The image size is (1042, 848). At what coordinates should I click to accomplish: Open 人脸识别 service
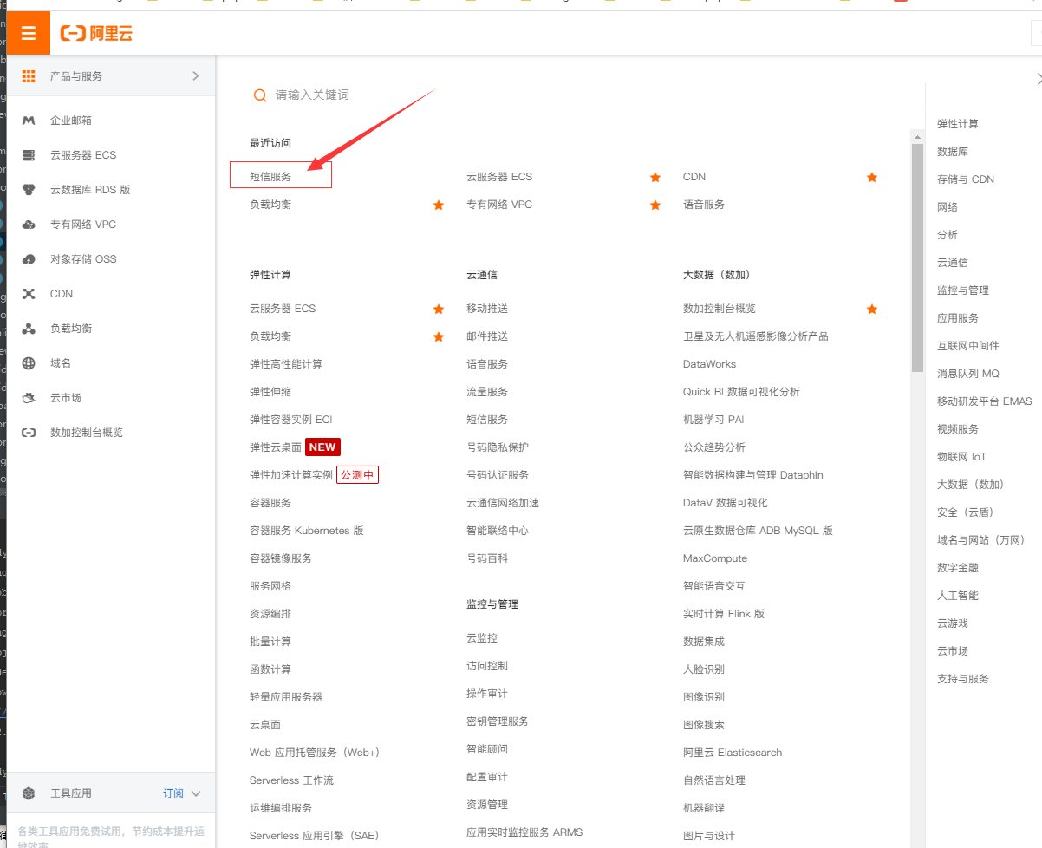click(x=704, y=669)
